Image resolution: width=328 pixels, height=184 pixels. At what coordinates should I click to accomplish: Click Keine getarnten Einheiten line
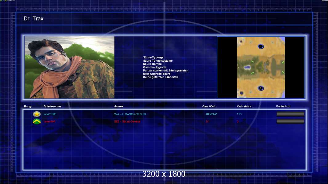(x=160, y=77)
